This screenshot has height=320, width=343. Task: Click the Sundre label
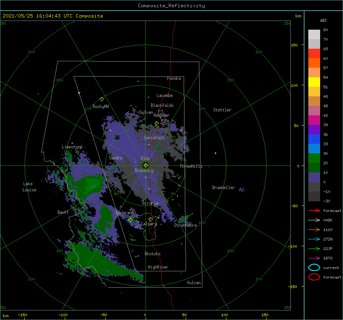click(115, 158)
